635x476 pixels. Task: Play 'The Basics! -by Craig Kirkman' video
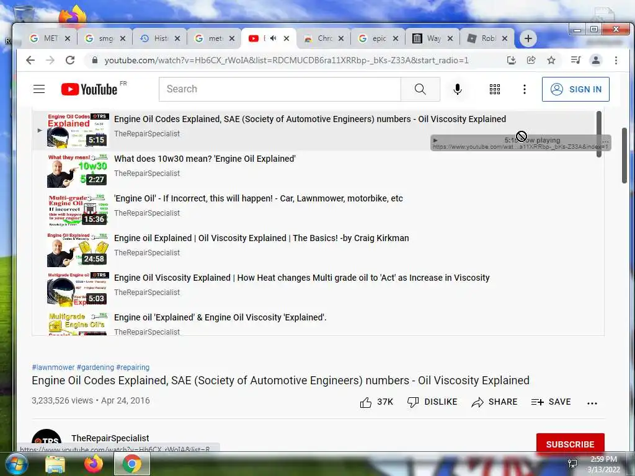[261, 238]
